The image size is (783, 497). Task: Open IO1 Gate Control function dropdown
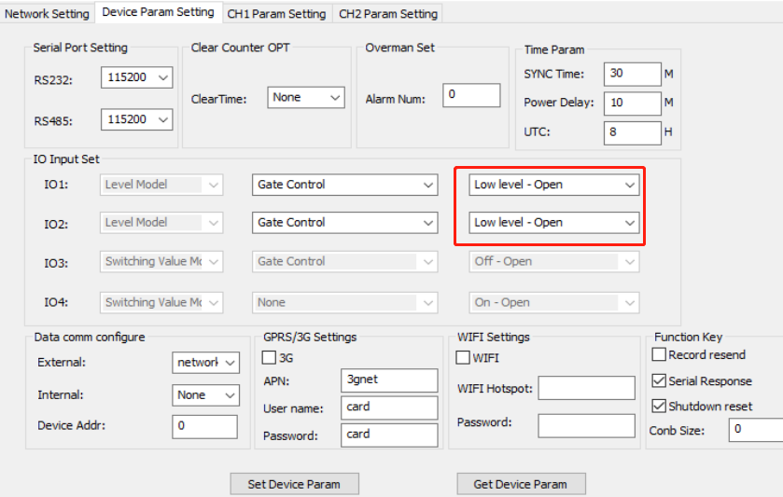pos(344,185)
